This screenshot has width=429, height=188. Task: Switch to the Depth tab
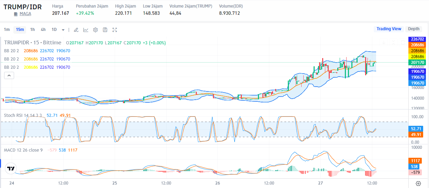[x=414, y=29]
